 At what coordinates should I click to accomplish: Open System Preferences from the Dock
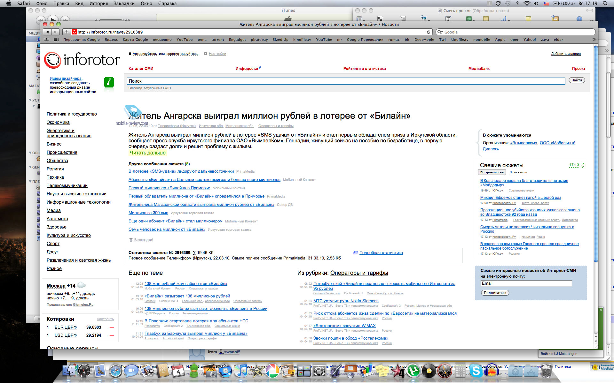(x=319, y=371)
